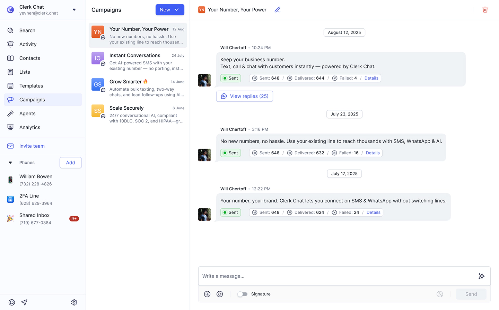499x310 pixels.
Task: Open Details for the August 12 message
Action: pos(371,78)
